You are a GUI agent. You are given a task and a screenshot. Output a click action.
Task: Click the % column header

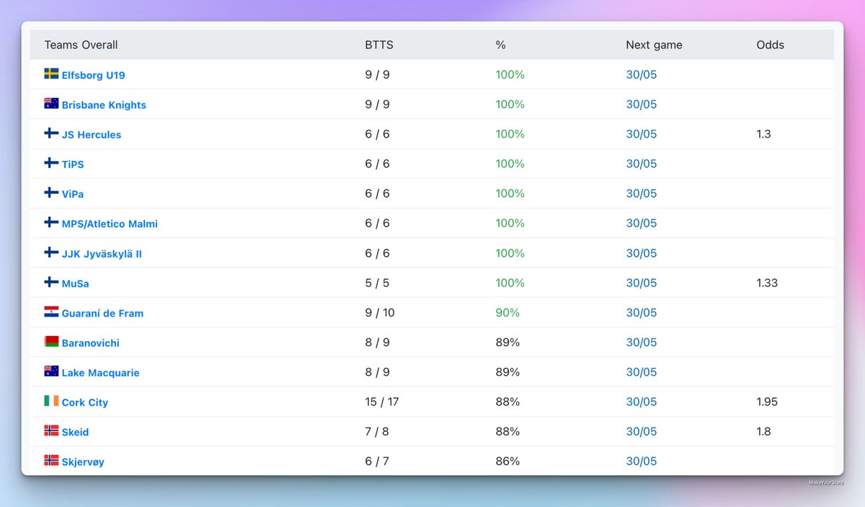(500, 45)
